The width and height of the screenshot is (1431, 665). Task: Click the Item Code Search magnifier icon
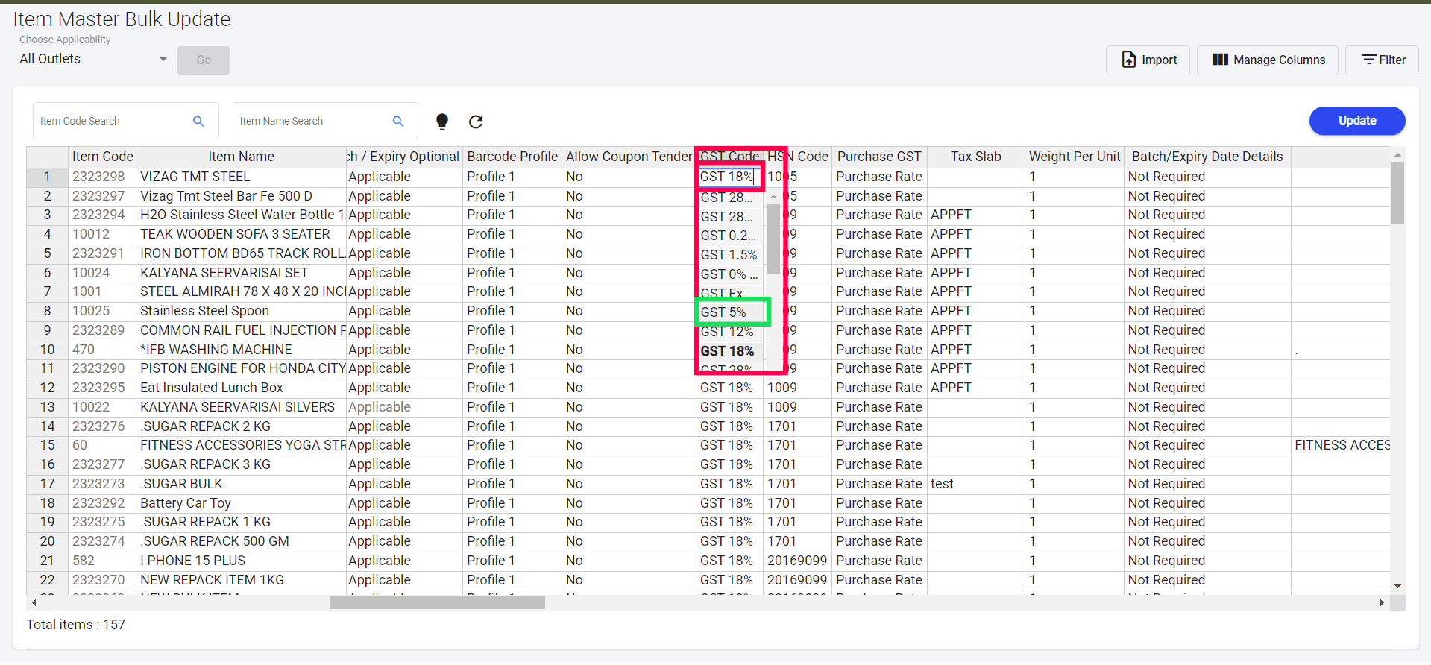click(198, 121)
